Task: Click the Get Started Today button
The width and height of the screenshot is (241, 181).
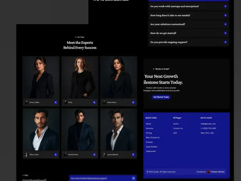Action: coord(161,97)
